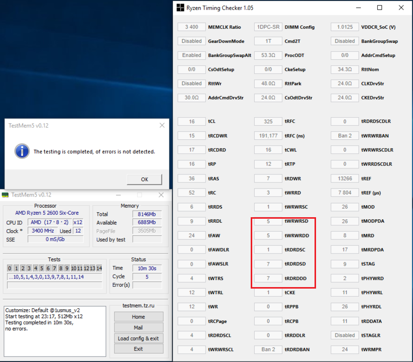
Task: Click the Exit button in TestMem5
Action: click(139, 349)
